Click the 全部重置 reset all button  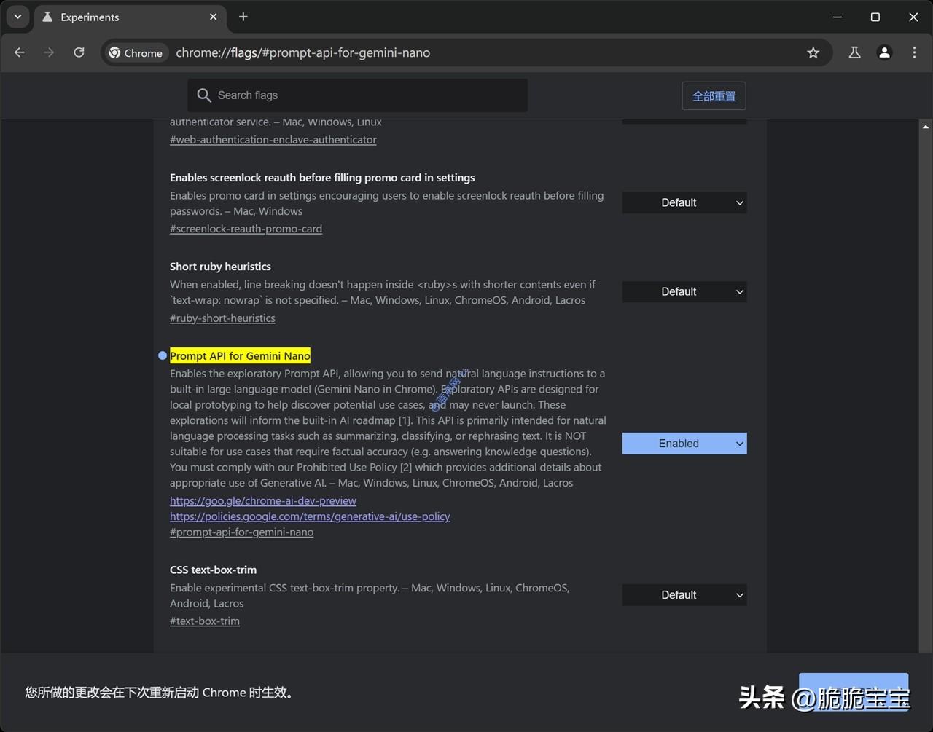pyautogui.click(x=714, y=96)
